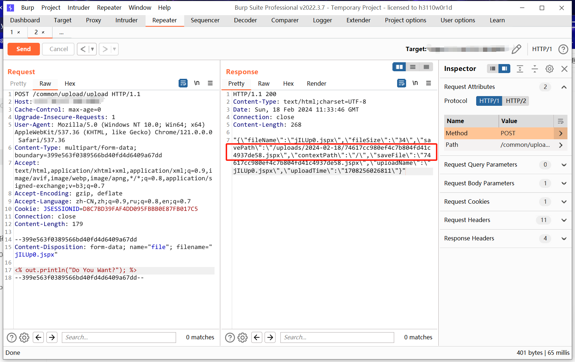Go to next Response search match
This screenshot has width=575, height=362.
270,337
